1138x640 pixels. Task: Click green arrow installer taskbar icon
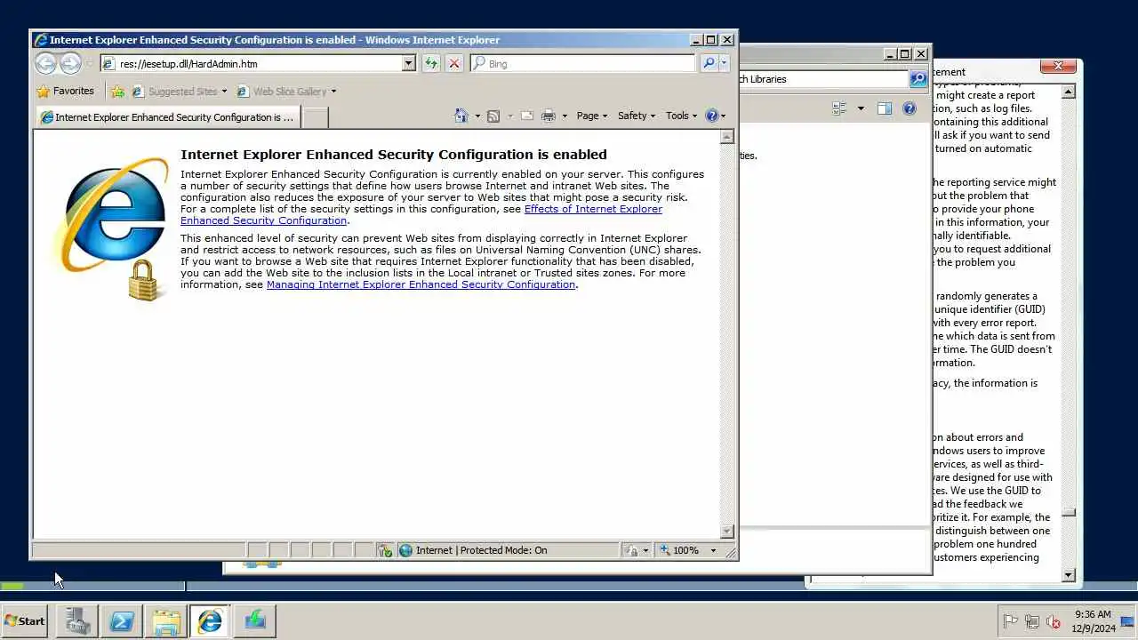(255, 620)
